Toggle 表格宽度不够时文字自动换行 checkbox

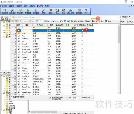(x=50, y=98)
